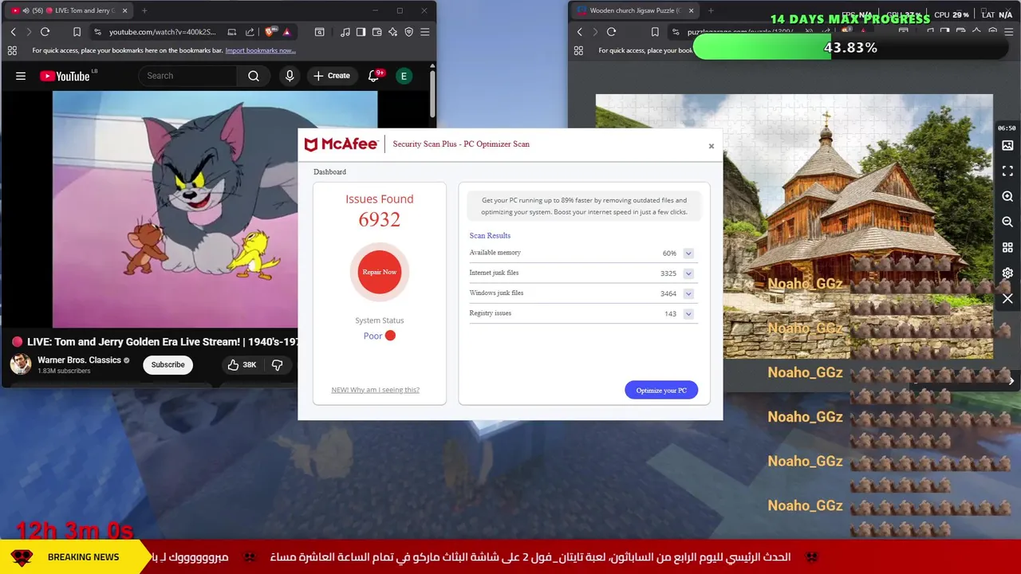Start YouTube voice search with microphone
The width and height of the screenshot is (1021, 574).
(x=290, y=76)
